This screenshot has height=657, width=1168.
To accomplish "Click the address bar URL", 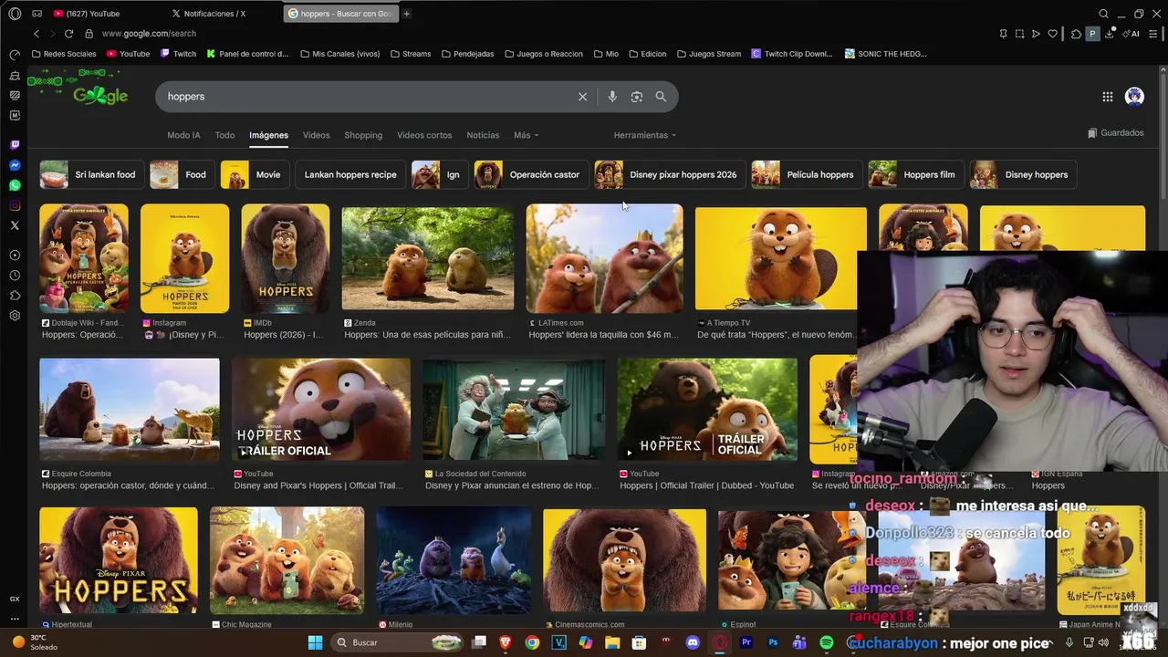I will point(149,34).
